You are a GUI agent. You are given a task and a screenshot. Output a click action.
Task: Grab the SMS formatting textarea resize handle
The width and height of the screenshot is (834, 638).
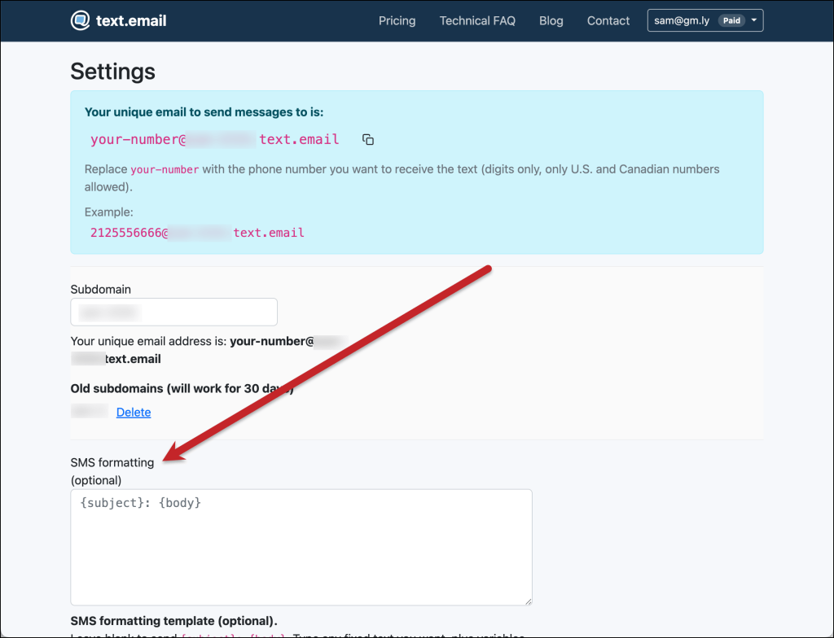tap(528, 601)
